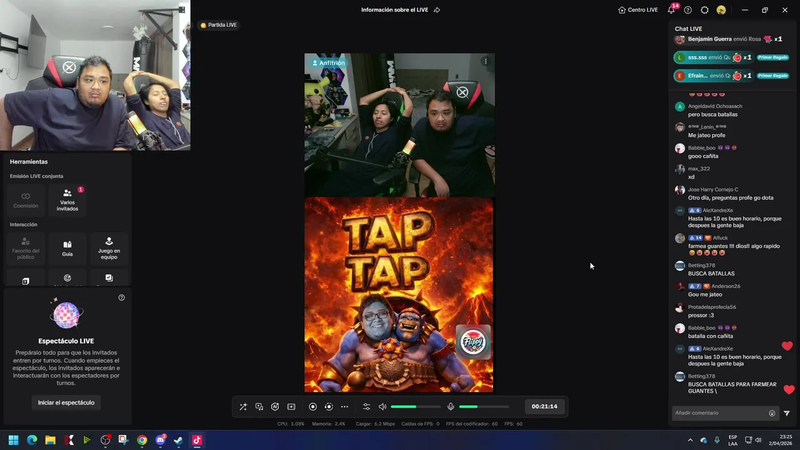This screenshot has height=450, width=800.
Task: Open the emoji picker in comment box
Action: point(772,413)
